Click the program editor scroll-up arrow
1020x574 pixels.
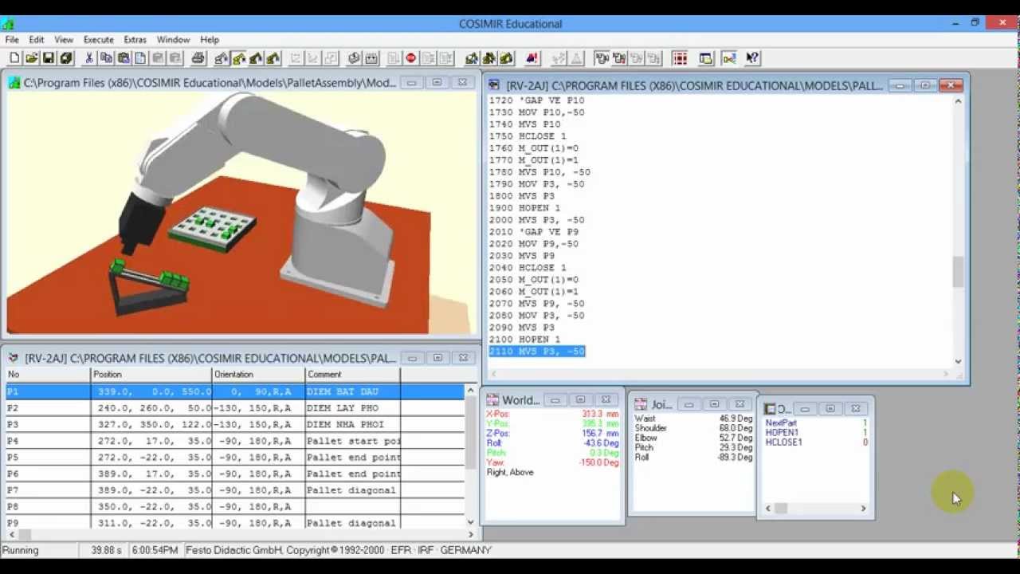tap(958, 101)
